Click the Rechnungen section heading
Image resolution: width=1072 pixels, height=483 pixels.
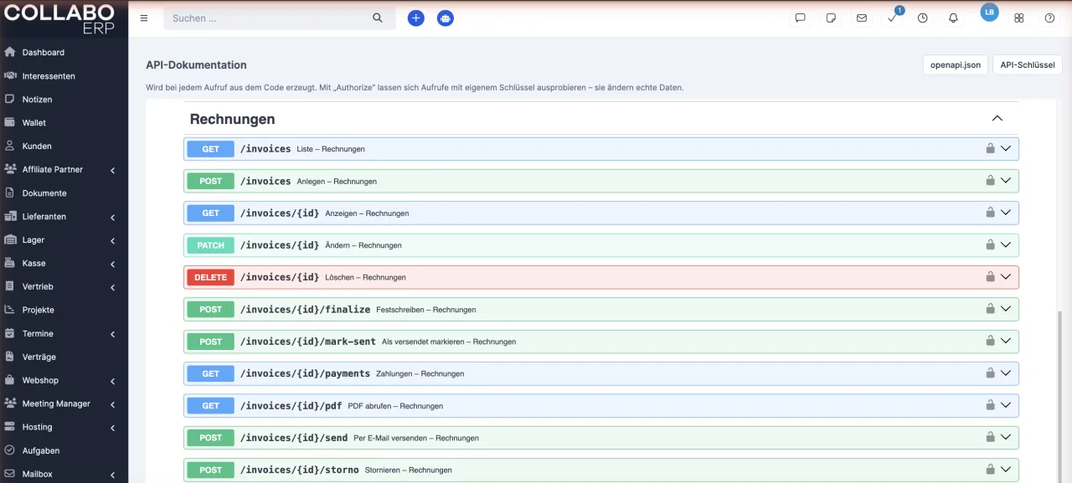tap(232, 119)
